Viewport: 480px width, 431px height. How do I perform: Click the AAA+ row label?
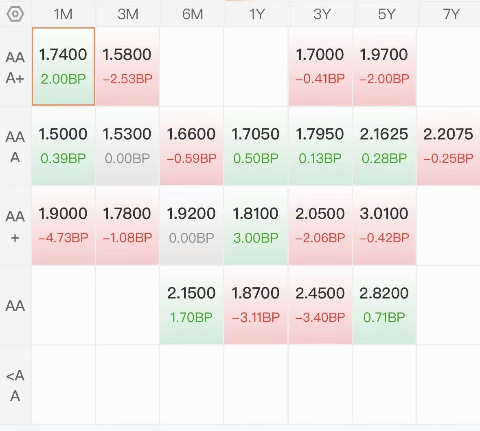pyautogui.click(x=15, y=67)
